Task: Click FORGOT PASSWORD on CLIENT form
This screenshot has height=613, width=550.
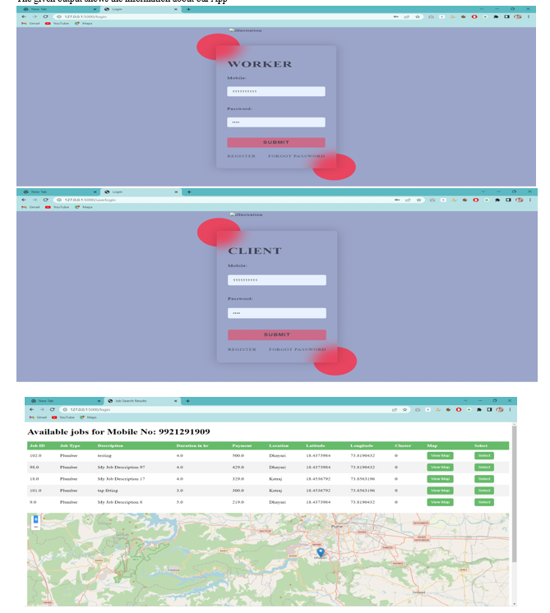Action: [298, 349]
